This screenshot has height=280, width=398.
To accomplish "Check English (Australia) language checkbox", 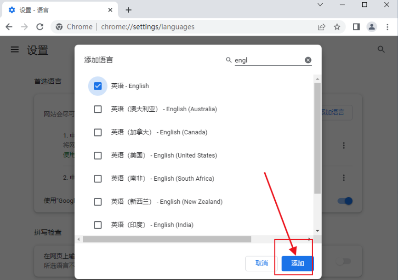I will coord(97,109).
